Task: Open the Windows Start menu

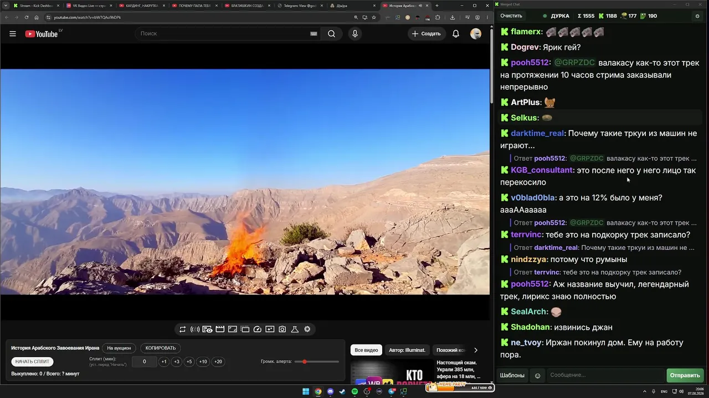Action: 306,392
